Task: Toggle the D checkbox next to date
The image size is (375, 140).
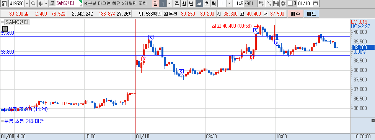Action: [290, 3]
